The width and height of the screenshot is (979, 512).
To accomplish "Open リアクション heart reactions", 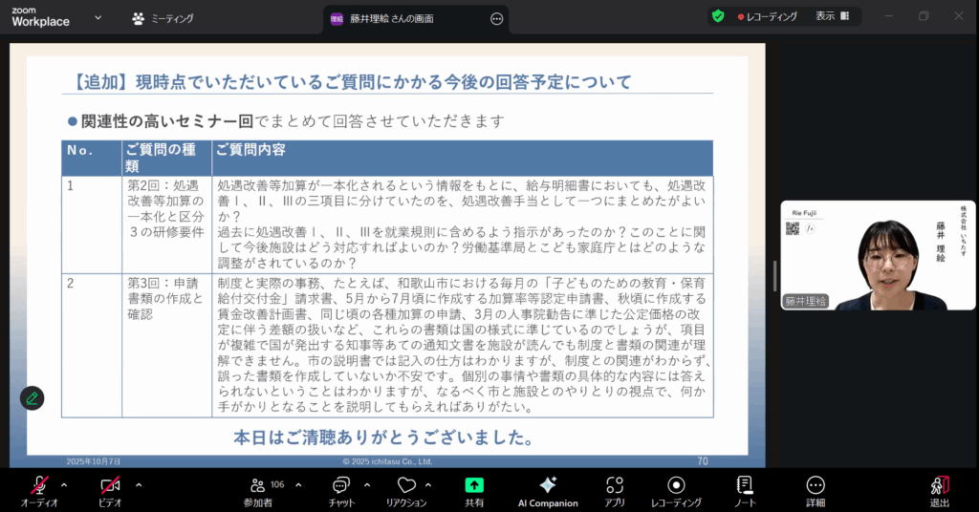I will (406, 485).
